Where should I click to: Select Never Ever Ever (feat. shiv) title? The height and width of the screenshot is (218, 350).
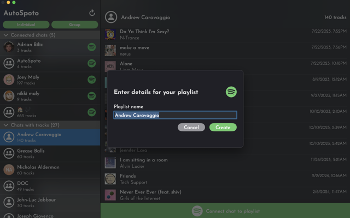pyautogui.click(x=151, y=192)
